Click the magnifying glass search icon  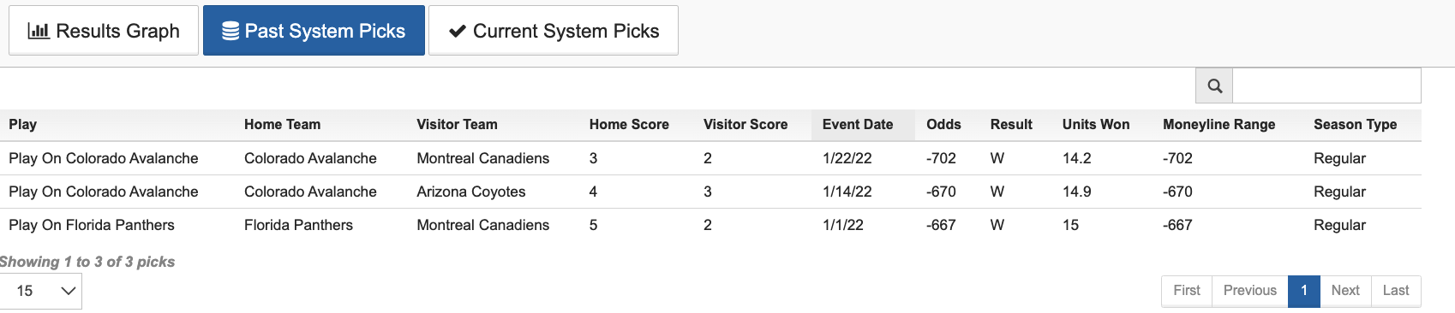(1214, 86)
